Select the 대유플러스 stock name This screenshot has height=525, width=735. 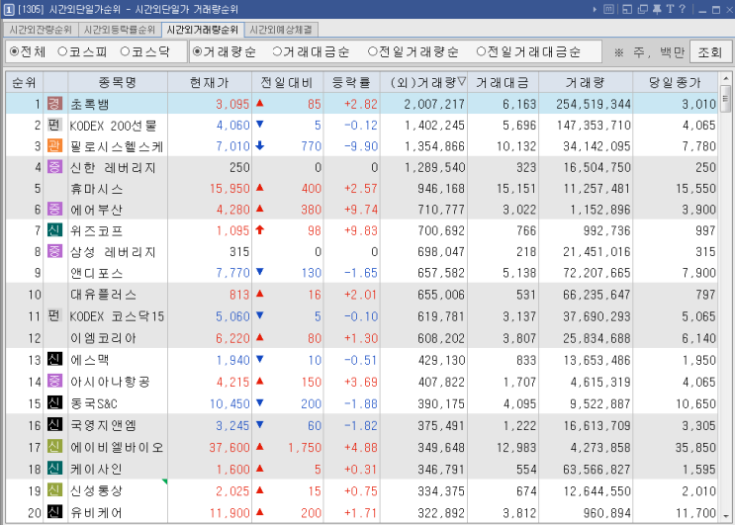click(103, 295)
